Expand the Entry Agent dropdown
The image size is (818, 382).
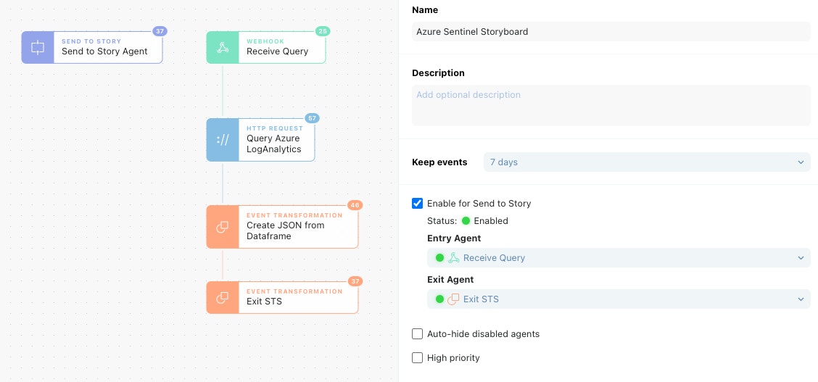coord(618,258)
